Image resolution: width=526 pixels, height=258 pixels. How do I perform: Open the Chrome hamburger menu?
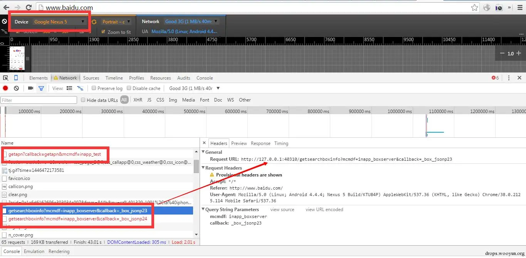(x=519, y=7)
